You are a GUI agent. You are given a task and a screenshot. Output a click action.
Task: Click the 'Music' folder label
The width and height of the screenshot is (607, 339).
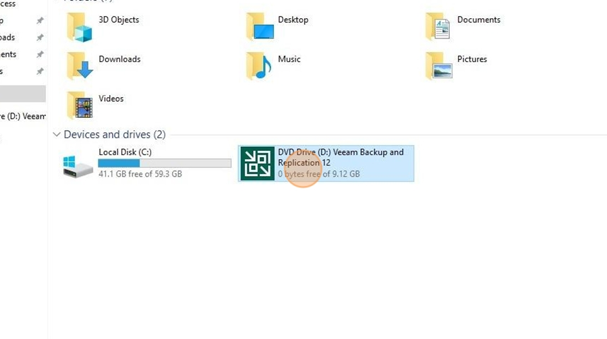(289, 59)
